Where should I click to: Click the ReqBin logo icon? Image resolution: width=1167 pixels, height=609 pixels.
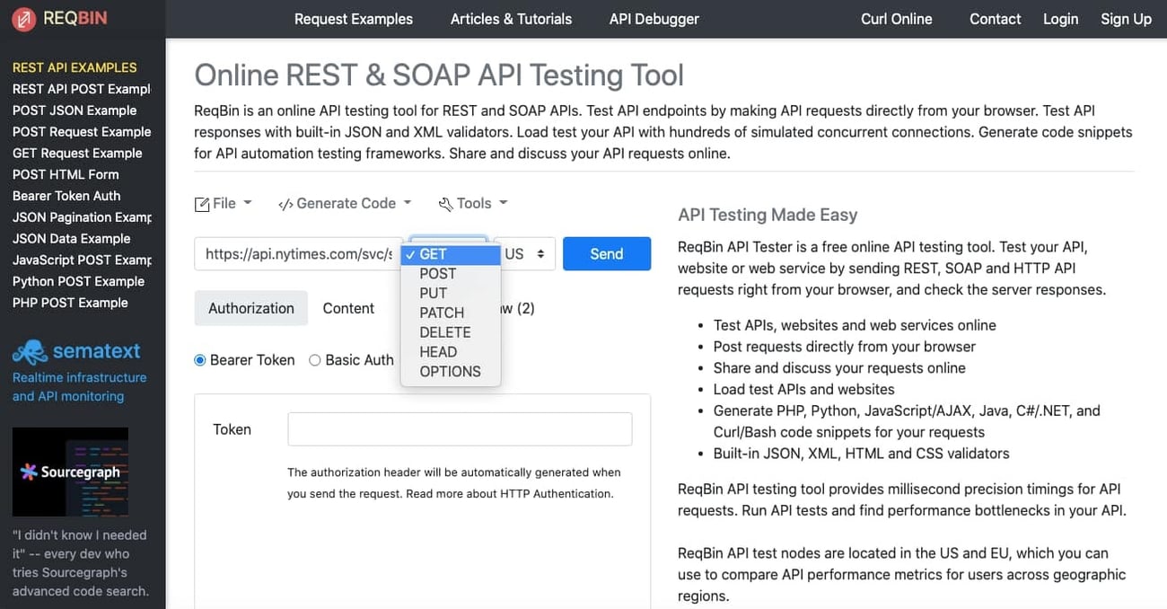[x=22, y=18]
